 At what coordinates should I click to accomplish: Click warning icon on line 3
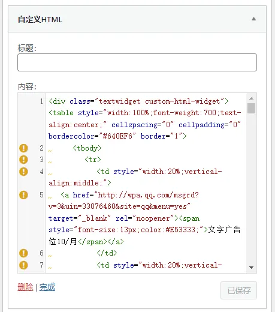[x=23, y=160]
